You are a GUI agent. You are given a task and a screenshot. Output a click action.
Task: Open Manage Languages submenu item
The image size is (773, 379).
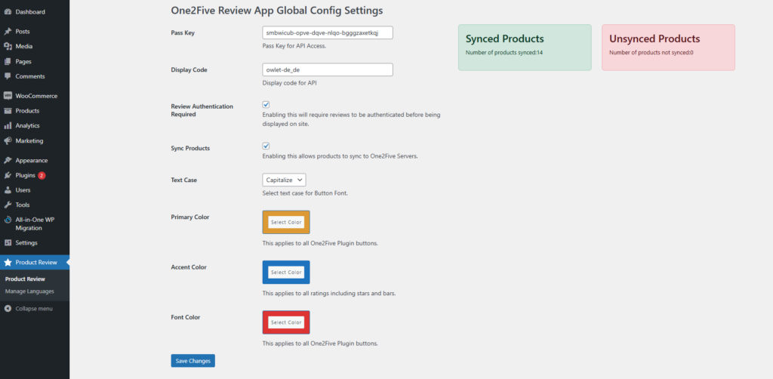coord(29,291)
